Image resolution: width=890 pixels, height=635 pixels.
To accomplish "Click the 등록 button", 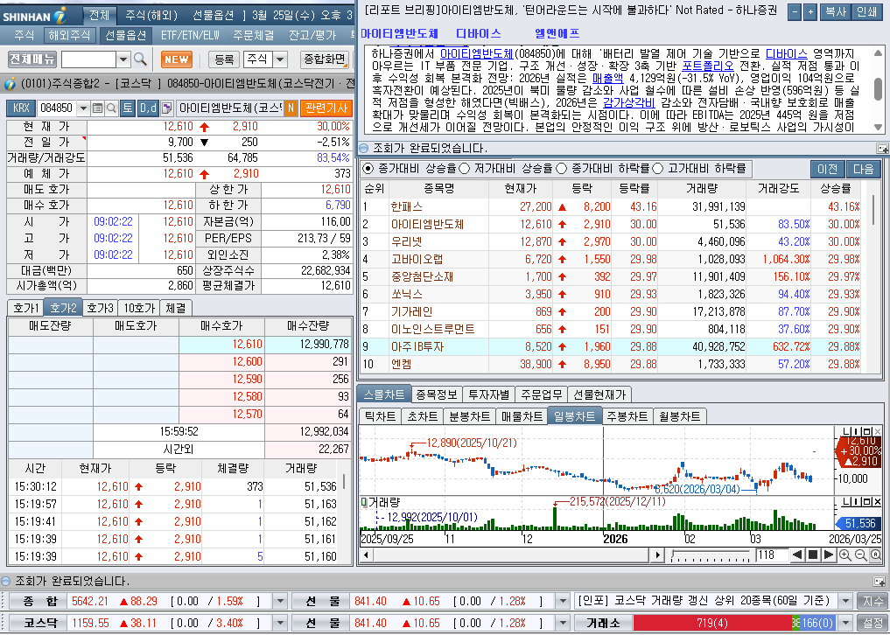I will pyautogui.click(x=224, y=59).
